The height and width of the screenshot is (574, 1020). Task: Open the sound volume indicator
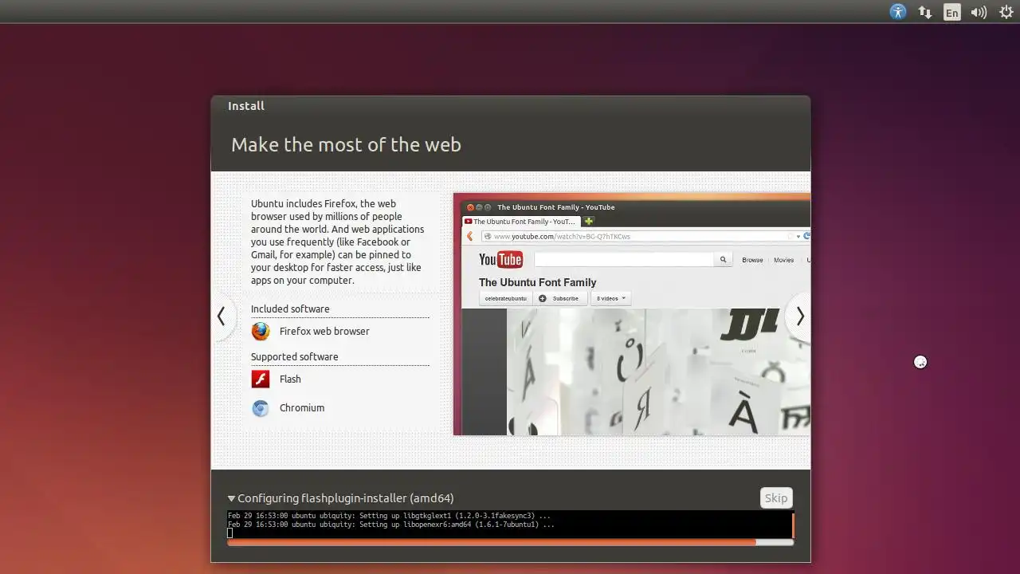pos(979,12)
